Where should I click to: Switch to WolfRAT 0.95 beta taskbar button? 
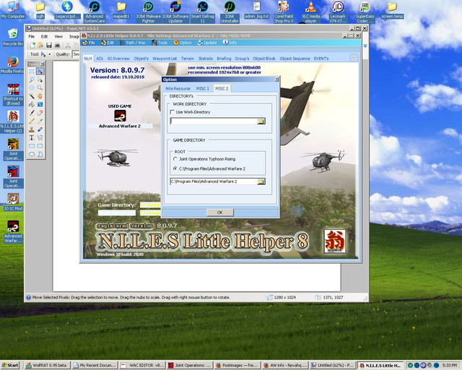coord(48,365)
